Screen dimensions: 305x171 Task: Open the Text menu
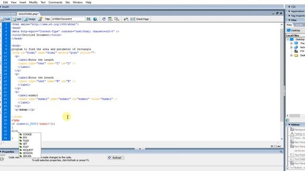(43, 2)
